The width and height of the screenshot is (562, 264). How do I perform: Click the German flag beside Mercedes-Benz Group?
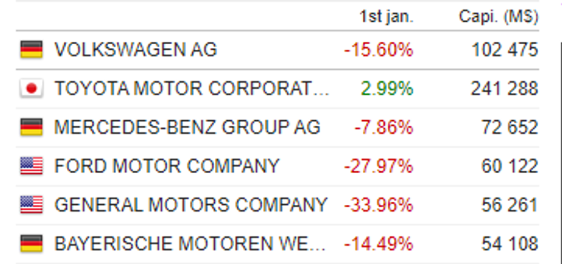pos(32,127)
